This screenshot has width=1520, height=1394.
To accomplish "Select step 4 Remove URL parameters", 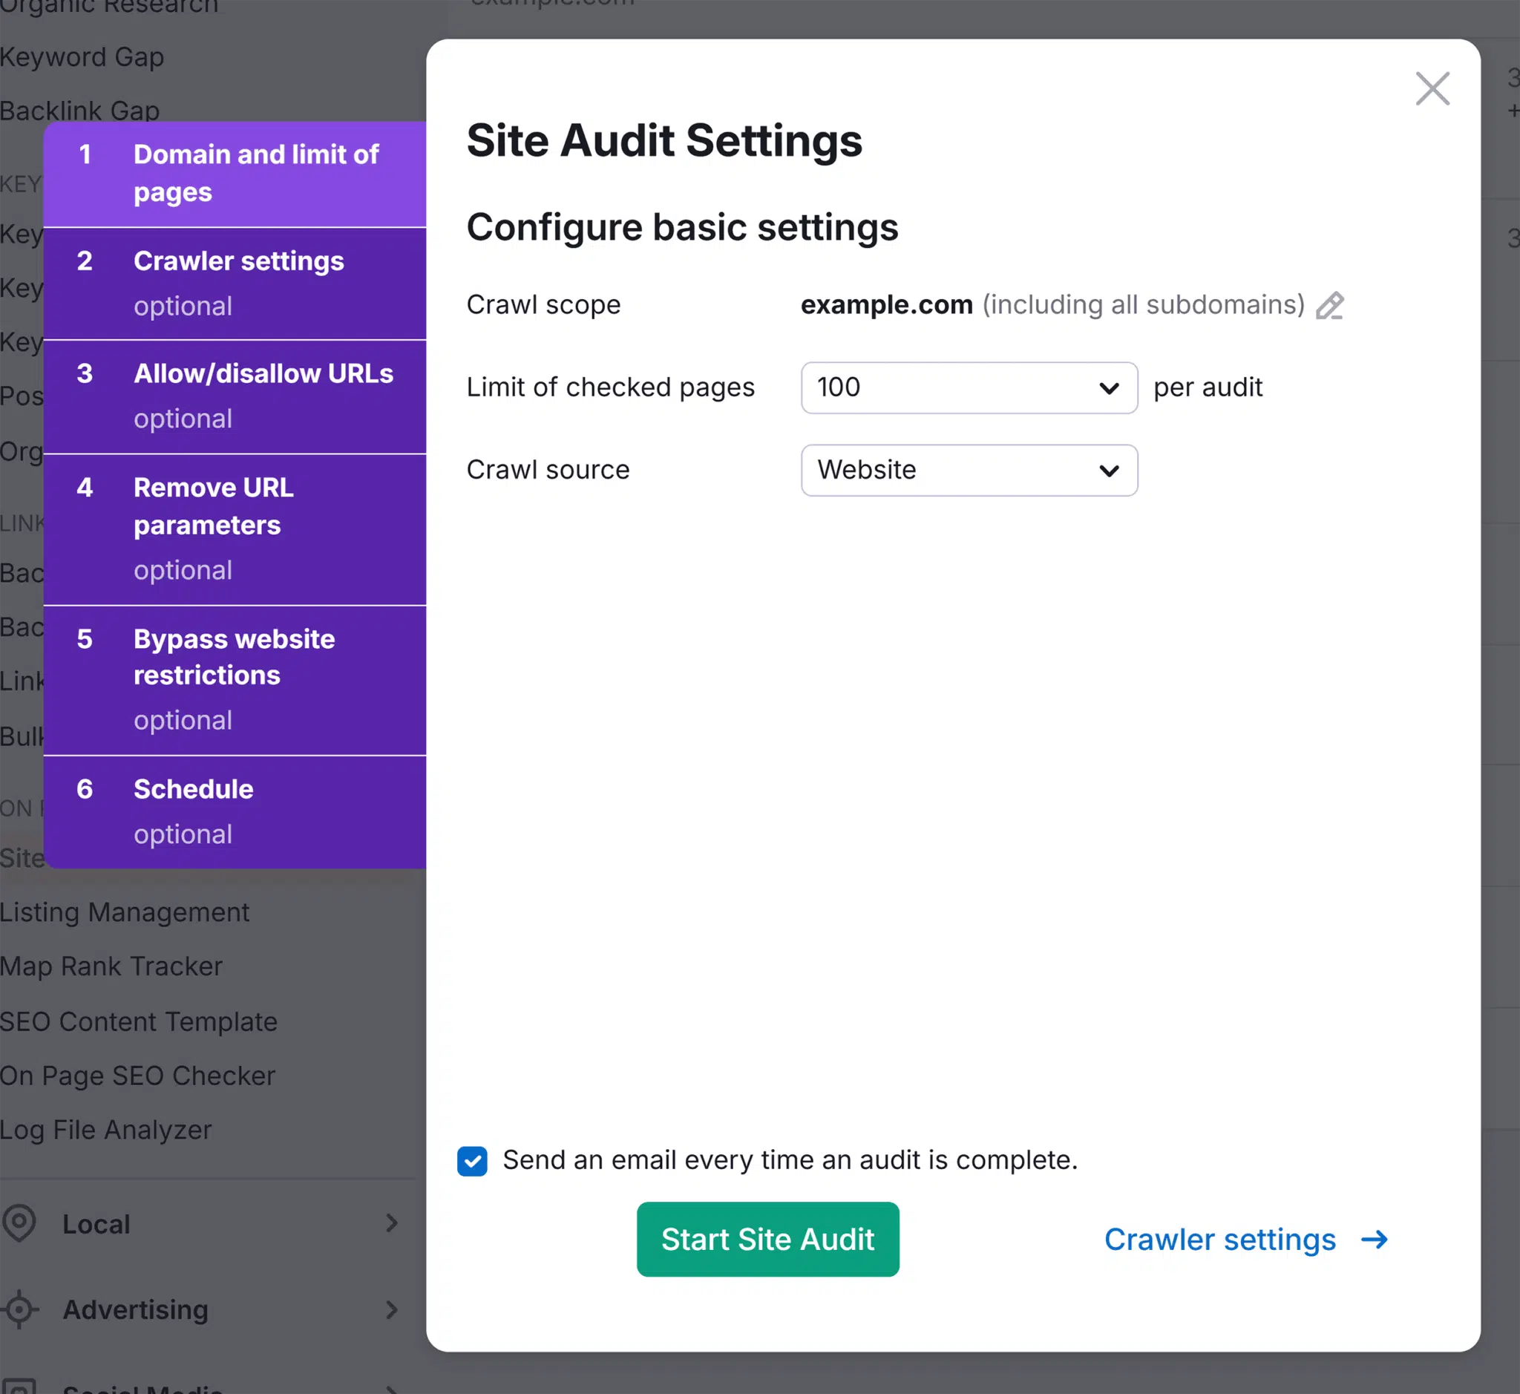I will [235, 529].
